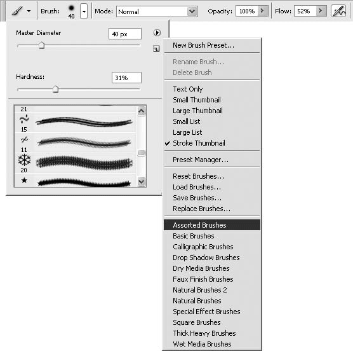Toggle the airbrush icon in options bar
The width and height of the screenshot is (353, 351).
point(338,11)
